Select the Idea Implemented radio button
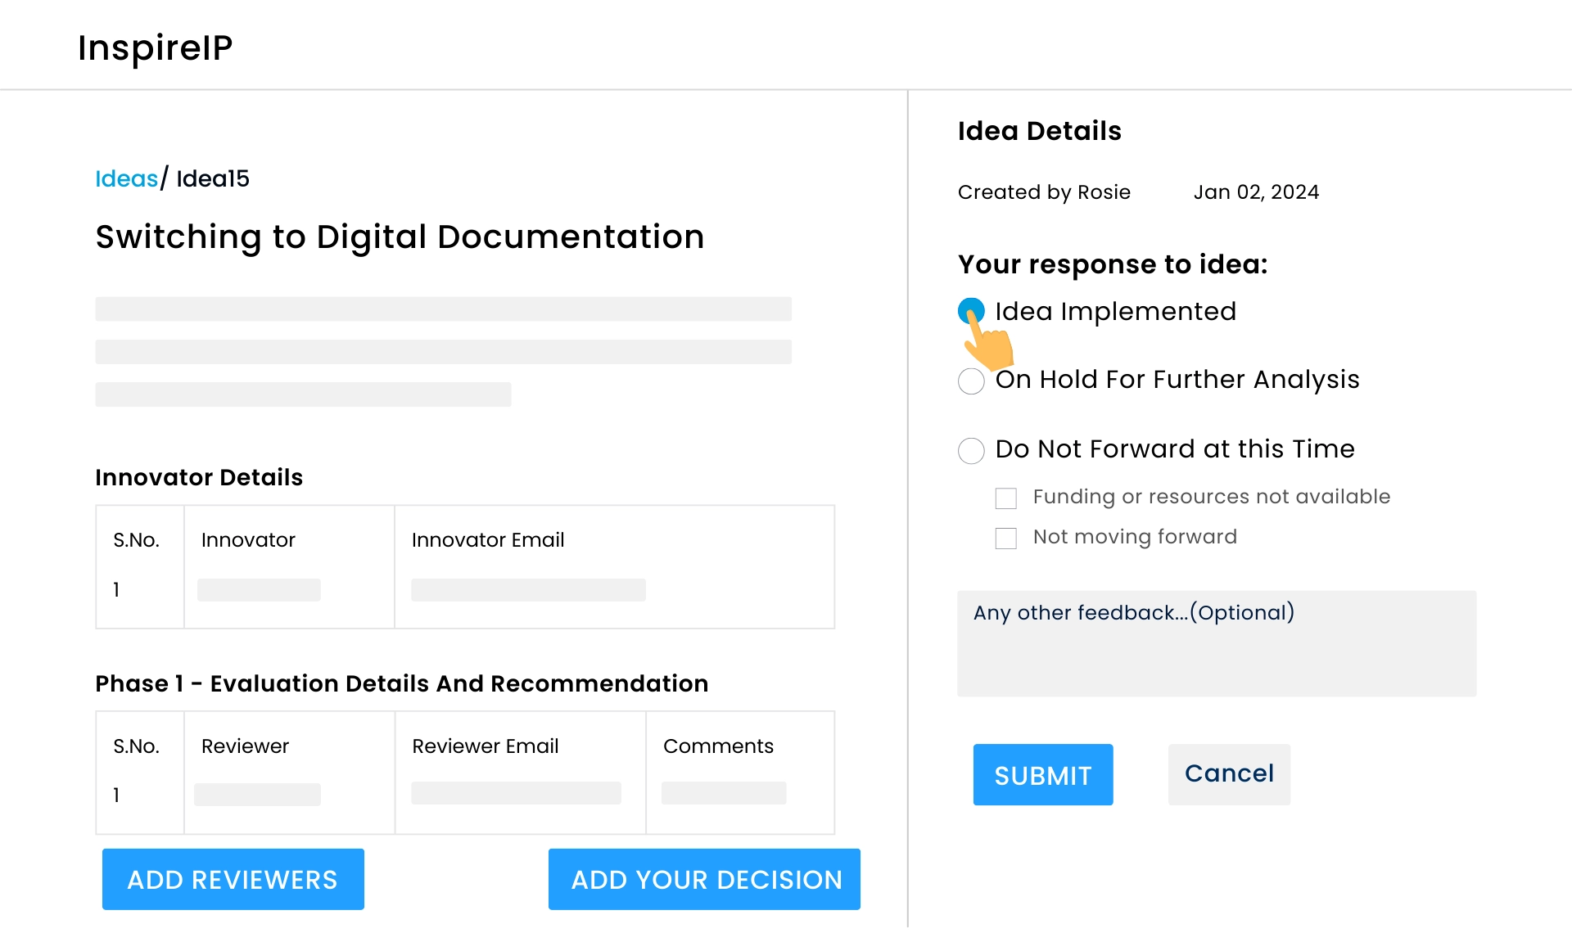1572x951 pixels. (x=971, y=311)
